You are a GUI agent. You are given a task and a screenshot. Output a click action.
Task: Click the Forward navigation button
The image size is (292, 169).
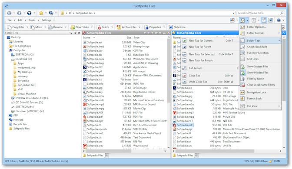click(19, 13)
